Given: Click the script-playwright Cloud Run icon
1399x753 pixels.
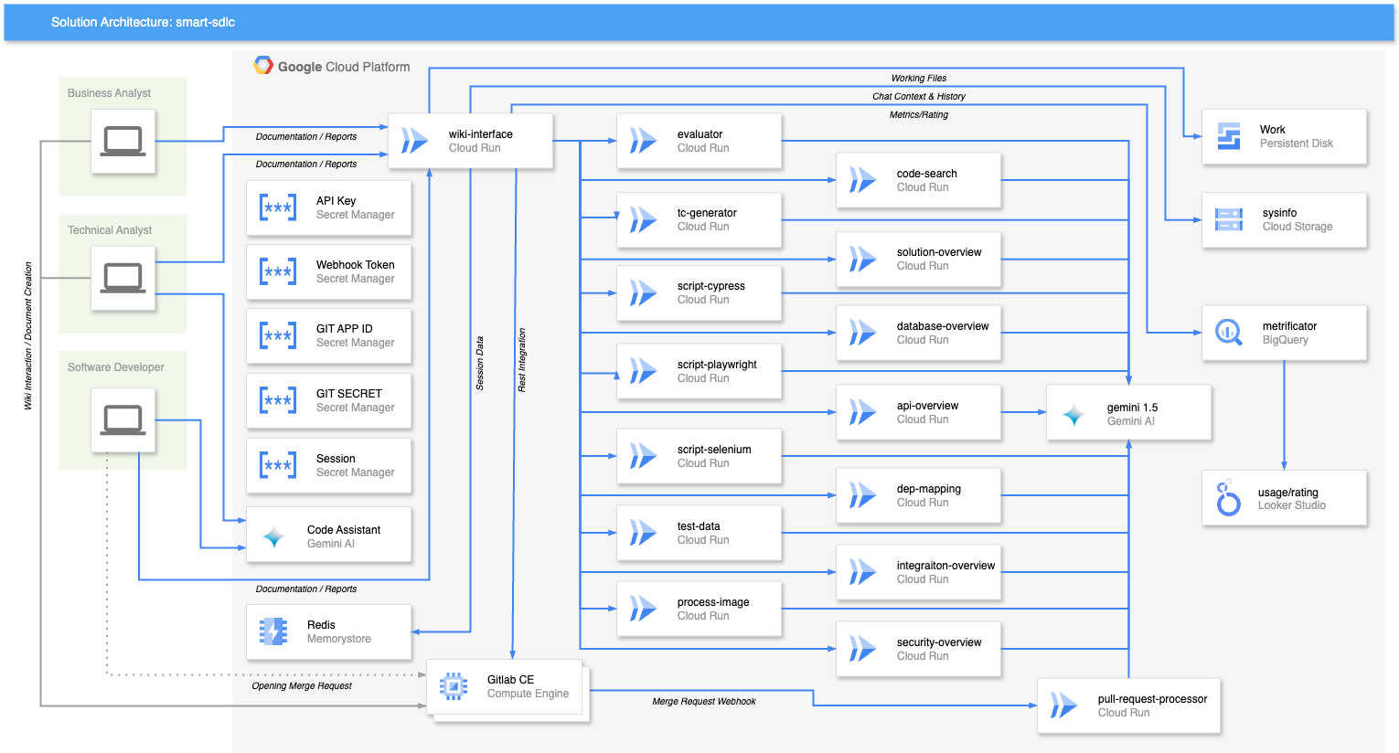Looking at the screenshot, I should [644, 371].
